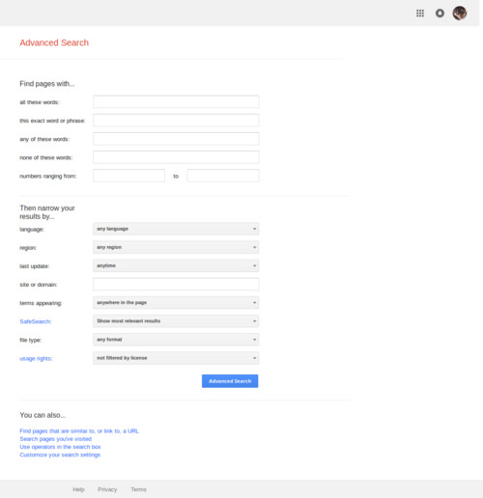Viewport: 483px width, 498px height.
Task: Focus the all these words field
Action: (x=176, y=101)
